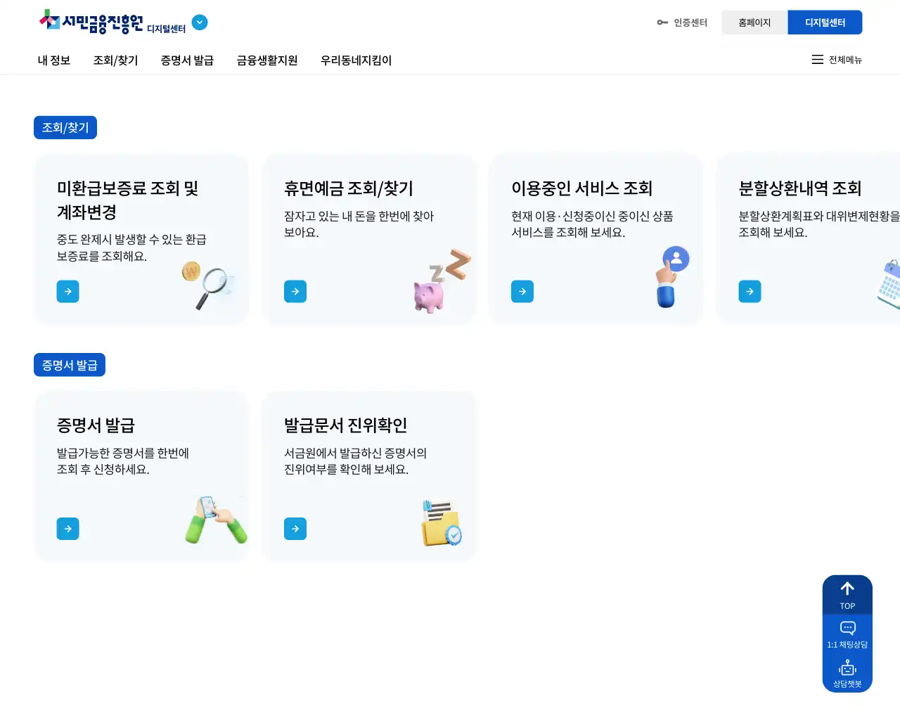The width and height of the screenshot is (900, 720).
Task: Open the 금융생활지원 menu
Action: click(x=267, y=60)
